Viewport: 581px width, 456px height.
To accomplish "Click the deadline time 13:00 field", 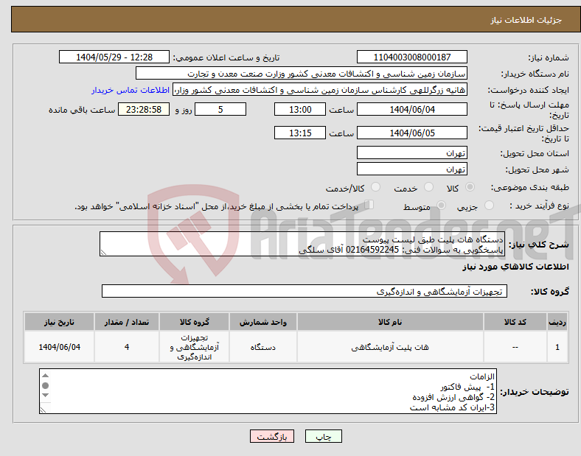I will [x=300, y=109].
